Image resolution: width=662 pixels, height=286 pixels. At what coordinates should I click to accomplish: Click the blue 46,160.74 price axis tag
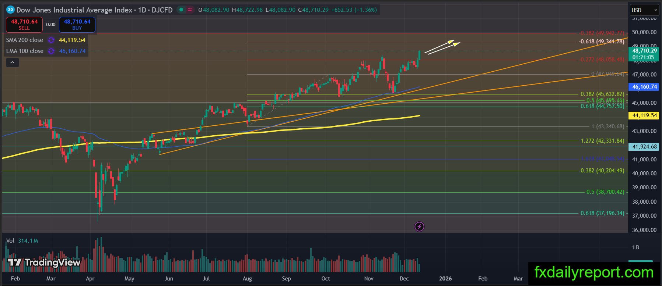click(x=644, y=87)
